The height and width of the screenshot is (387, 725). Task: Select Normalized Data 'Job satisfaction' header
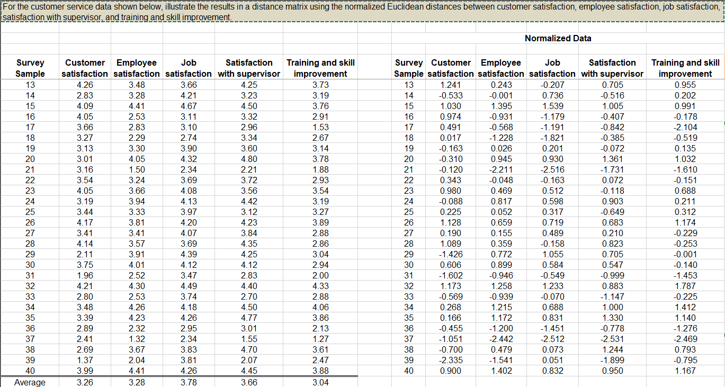[x=553, y=68]
